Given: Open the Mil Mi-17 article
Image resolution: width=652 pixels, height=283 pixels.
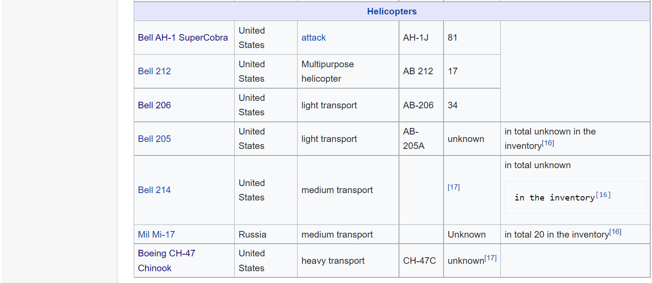Looking at the screenshot, I should (x=156, y=235).
